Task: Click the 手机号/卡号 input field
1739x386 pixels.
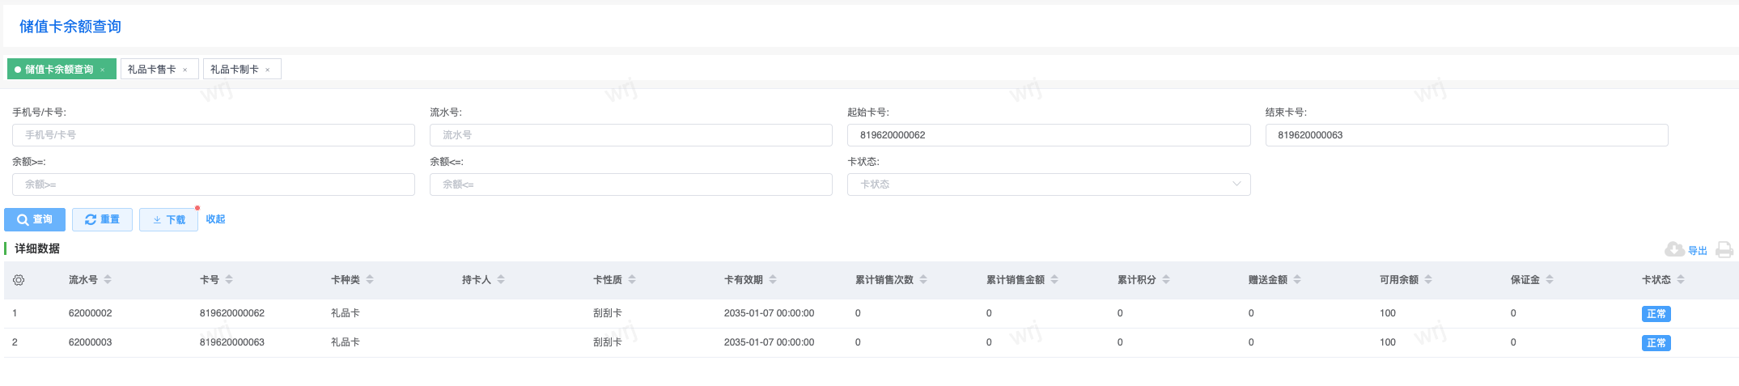Action: tap(213, 135)
